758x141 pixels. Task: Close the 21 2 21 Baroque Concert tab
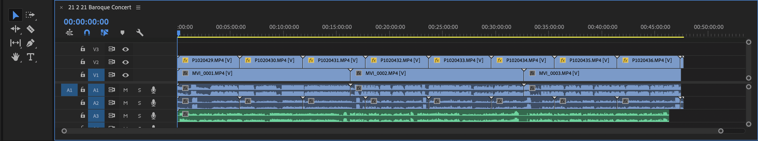pos(61,7)
